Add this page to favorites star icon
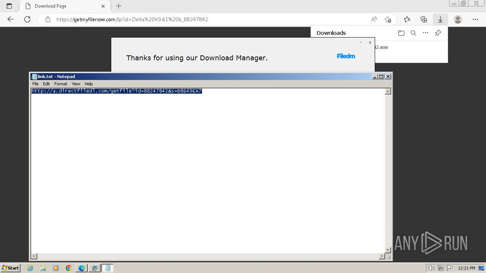Viewport: 486px width, 273px height. (x=388, y=19)
